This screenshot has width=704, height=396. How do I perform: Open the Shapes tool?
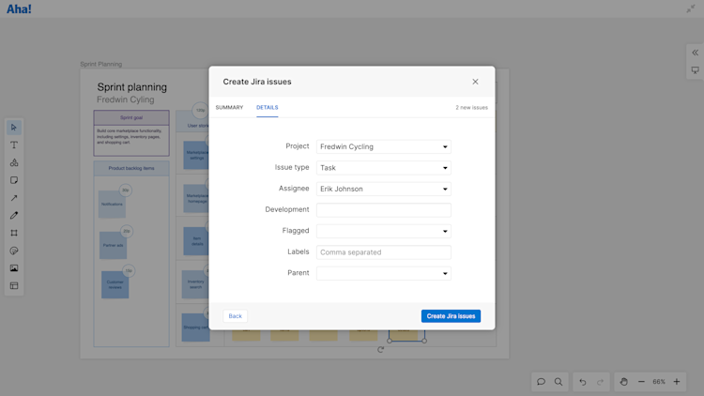pos(14,162)
